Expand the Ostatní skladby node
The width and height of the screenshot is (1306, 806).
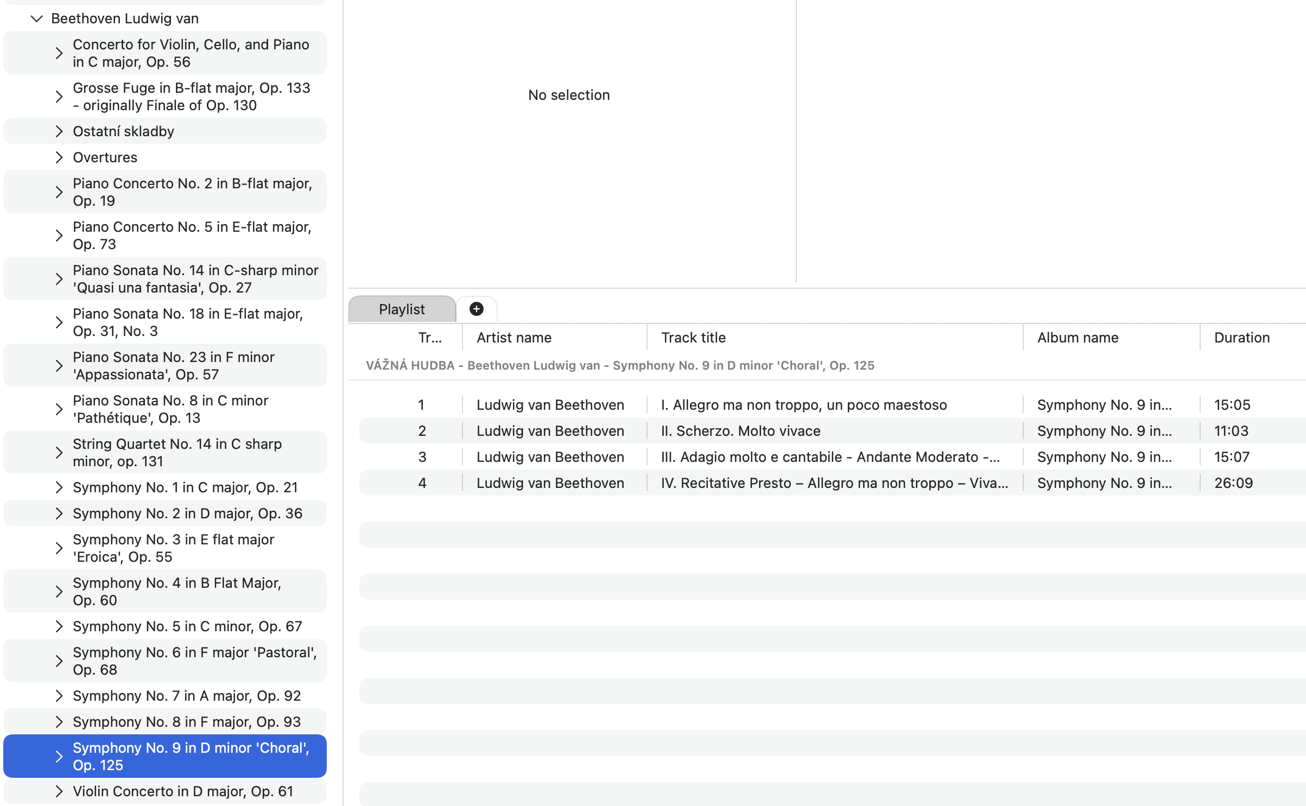tap(59, 131)
